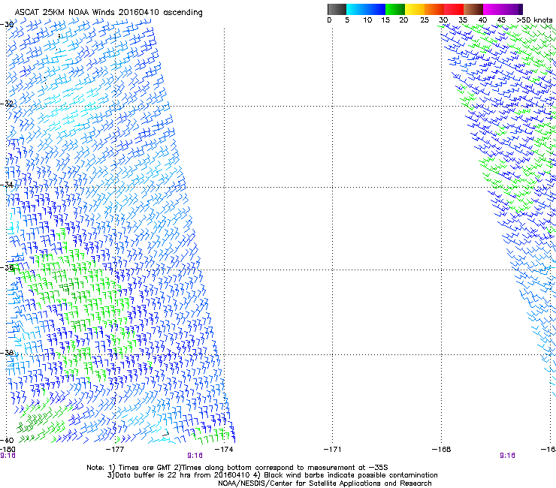Click the '>50 knots' scale label
The width and height of the screenshot is (556, 488).
534,20
